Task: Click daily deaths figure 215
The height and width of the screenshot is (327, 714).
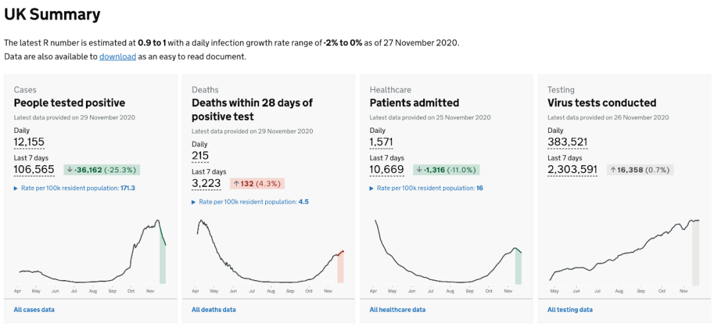Action: click(x=200, y=156)
